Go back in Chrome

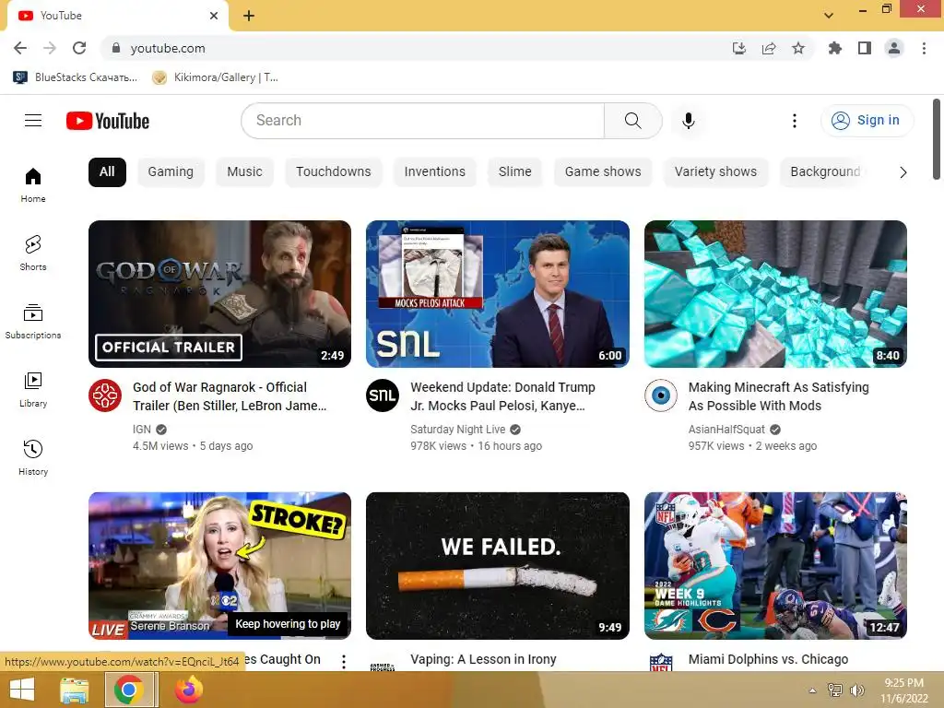pos(20,48)
